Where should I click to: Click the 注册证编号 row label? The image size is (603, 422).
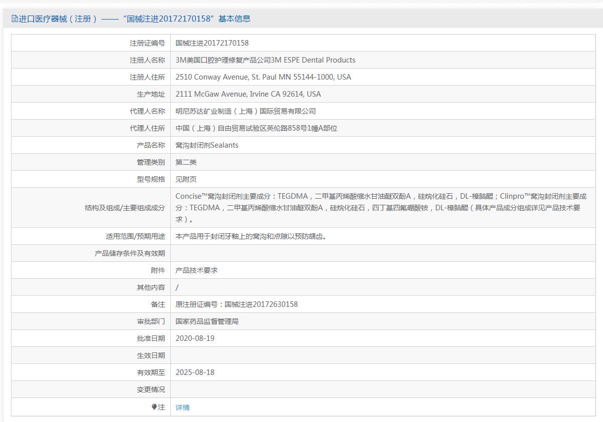click(x=147, y=43)
